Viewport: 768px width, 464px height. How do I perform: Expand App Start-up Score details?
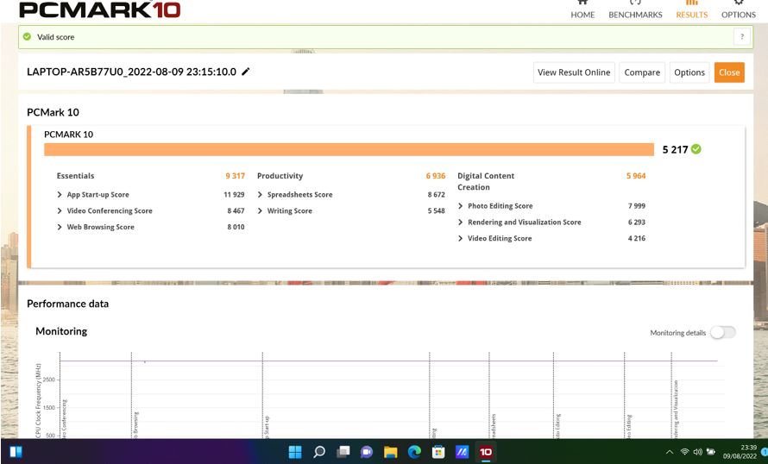pos(60,195)
